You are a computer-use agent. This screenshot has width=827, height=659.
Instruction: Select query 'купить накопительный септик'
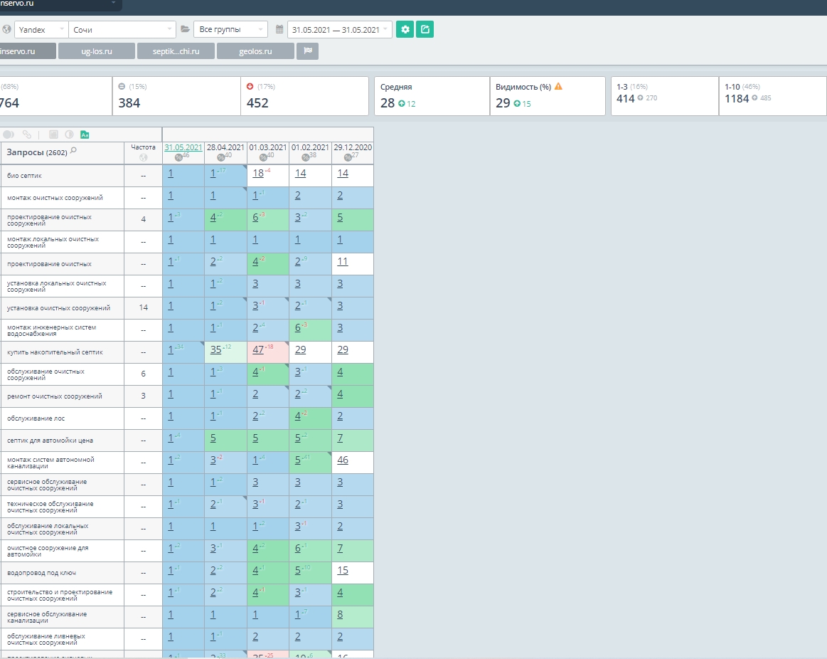click(x=55, y=352)
